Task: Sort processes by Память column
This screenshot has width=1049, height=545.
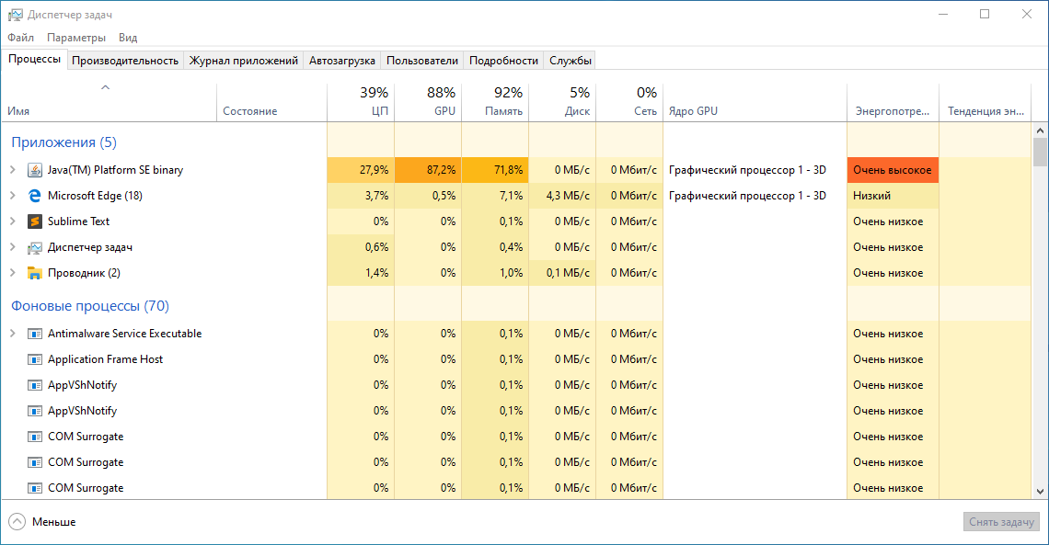Action: (x=495, y=102)
